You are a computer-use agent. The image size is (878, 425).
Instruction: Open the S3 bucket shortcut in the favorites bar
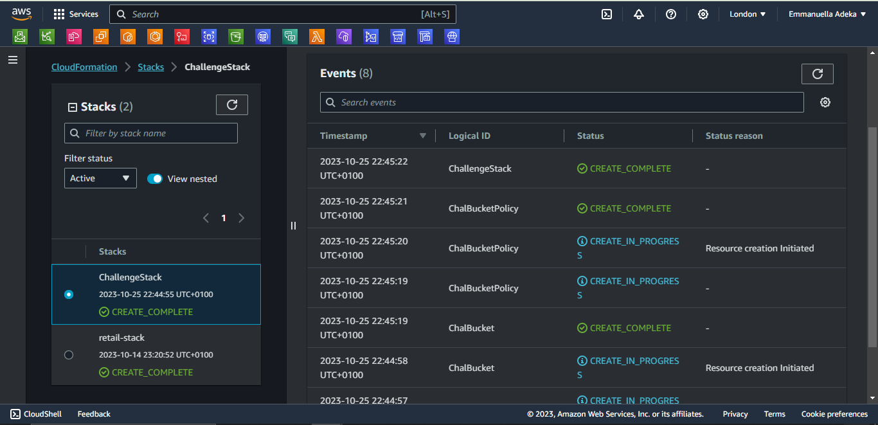click(236, 37)
